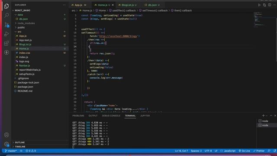Collapse the src folder
Screen dimensions: 277x156
click(x=40, y=32)
